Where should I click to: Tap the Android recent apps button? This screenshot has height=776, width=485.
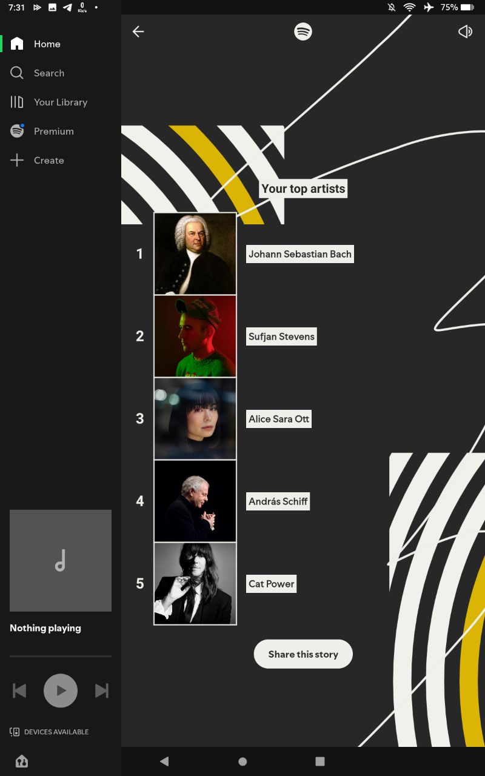tap(320, 761)
